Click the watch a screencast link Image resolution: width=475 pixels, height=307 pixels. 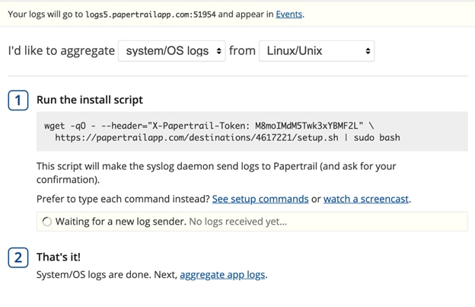coord(366,199)
